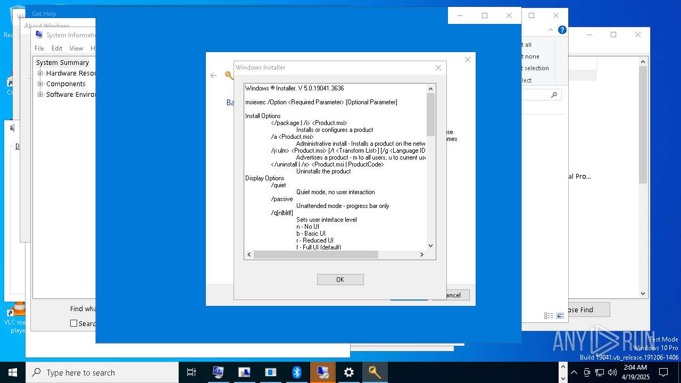Open the clock and date flyout

(635, 372)
